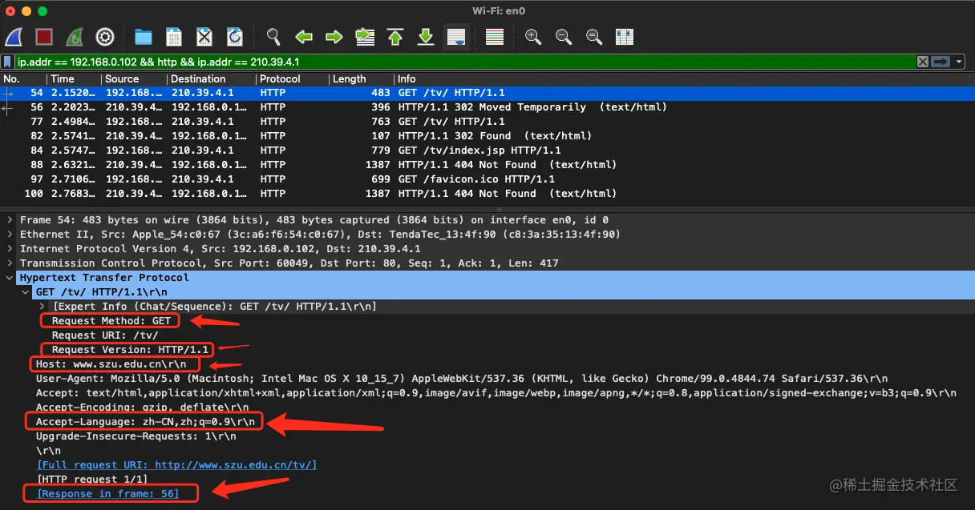This screenshot has height=510, width=975.
Task: Clear the display filter with X
Action: tap(923, 62)
